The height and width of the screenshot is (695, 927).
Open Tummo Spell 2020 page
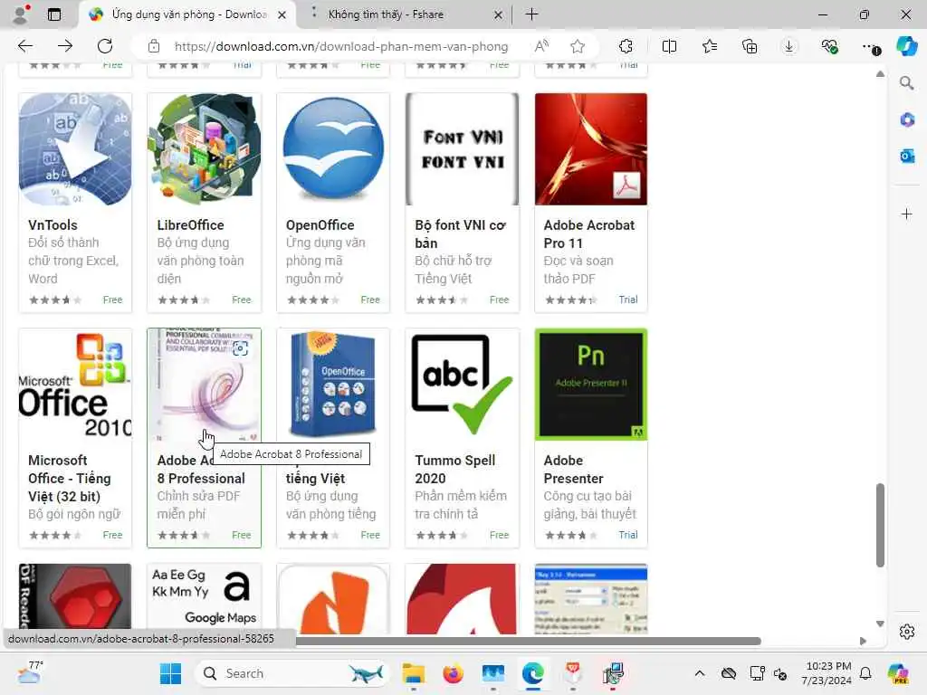[455, 470]
